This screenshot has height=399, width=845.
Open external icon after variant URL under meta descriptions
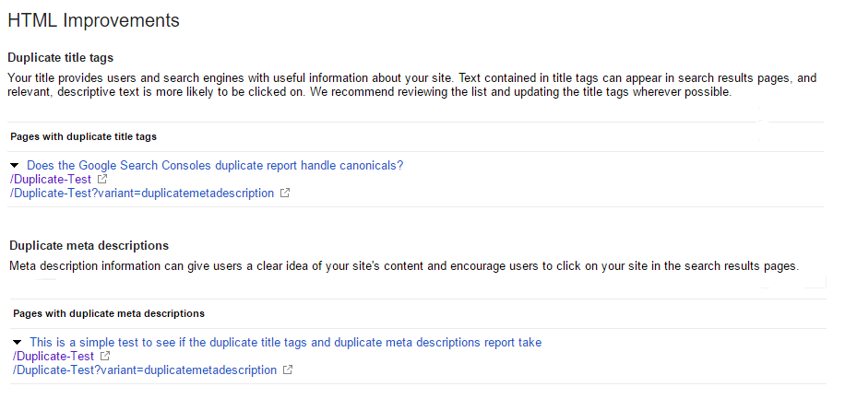289,370
